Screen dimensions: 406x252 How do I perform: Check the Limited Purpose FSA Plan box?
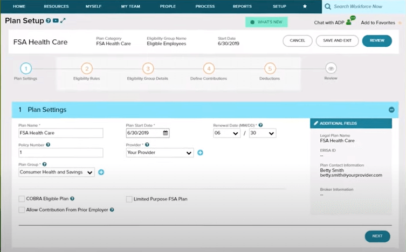click(129, 199)
